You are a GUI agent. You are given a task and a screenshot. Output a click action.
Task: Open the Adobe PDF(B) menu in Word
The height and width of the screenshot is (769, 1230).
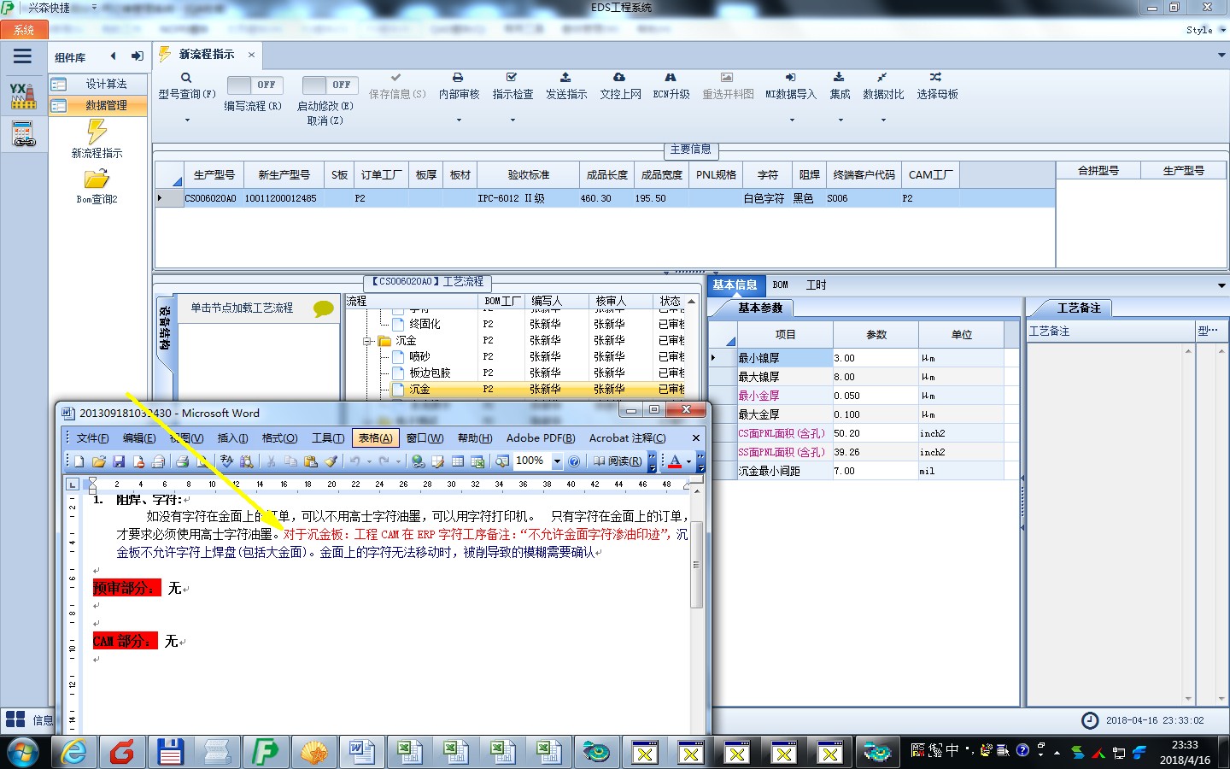click(541, 438)
